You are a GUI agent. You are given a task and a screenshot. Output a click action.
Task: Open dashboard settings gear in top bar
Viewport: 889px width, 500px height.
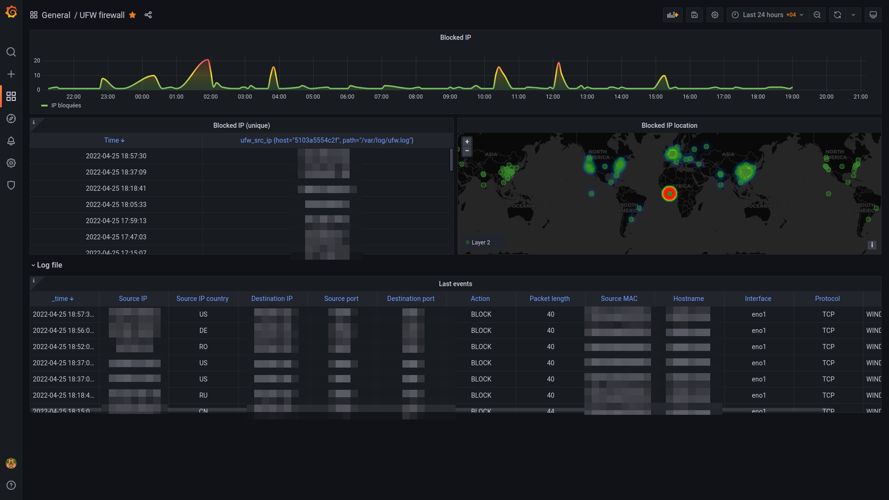715,15
